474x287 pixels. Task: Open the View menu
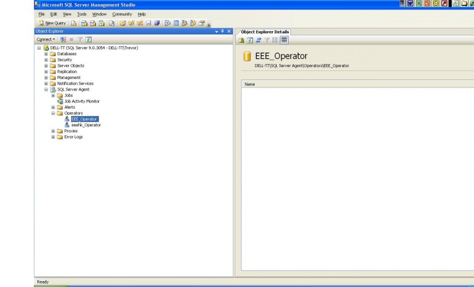click(67, 14)
